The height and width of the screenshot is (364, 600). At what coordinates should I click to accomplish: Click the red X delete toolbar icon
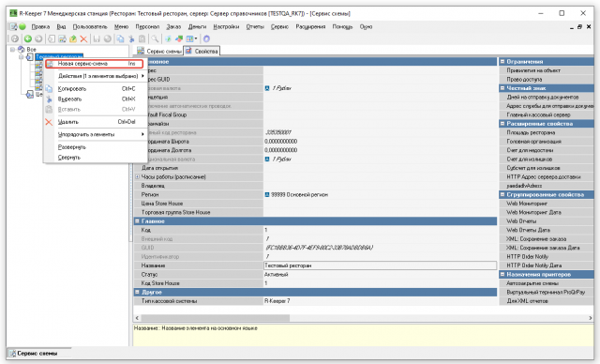tap(83, 38)
